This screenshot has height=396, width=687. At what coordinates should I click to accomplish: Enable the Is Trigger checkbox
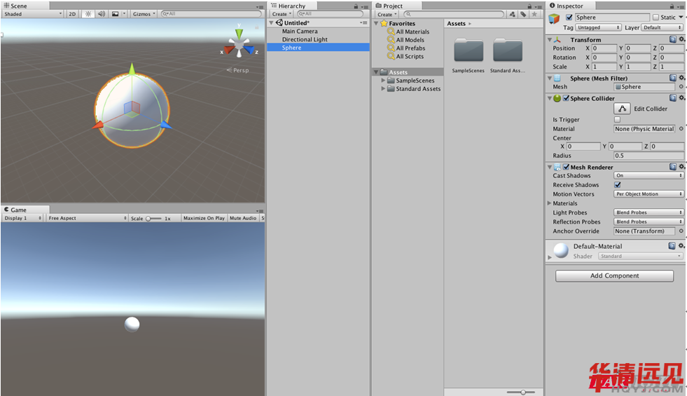click(617, 120)
